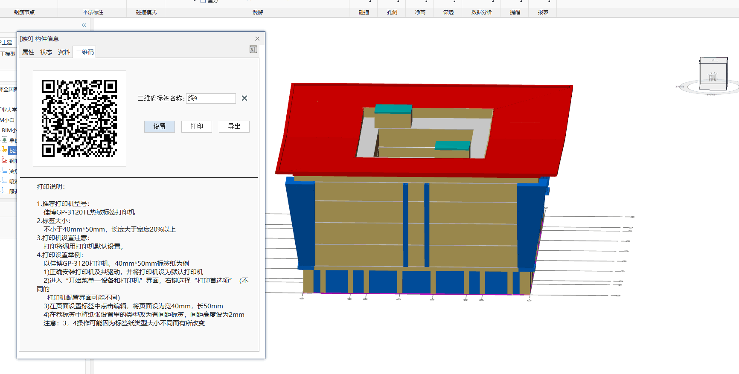Click the 孔洞 ribbon group label

click(392, 12)
